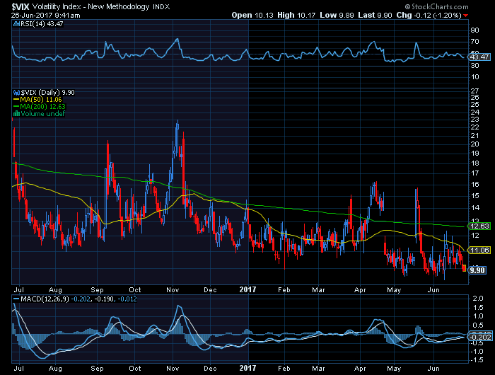495x375 pixels.
Task: Click the MA(200) green line legend marker
Action: pos(16,107)
